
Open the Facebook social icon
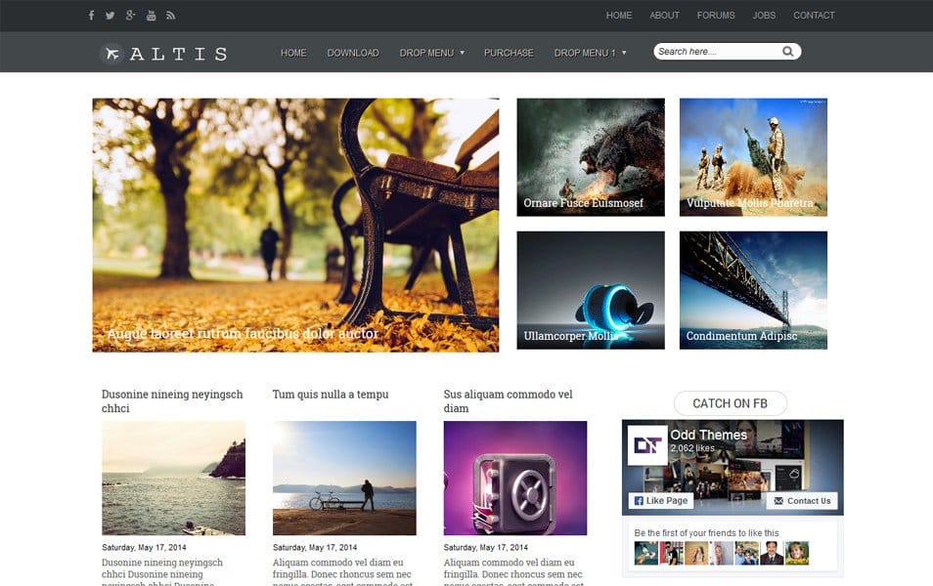click(90, 15)
